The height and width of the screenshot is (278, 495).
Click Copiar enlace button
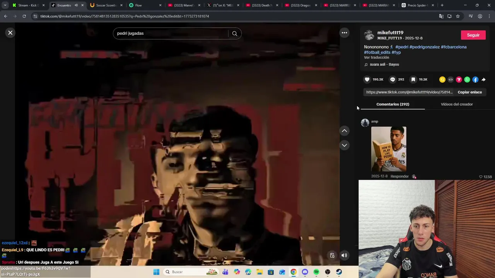[x=469, y=92]
